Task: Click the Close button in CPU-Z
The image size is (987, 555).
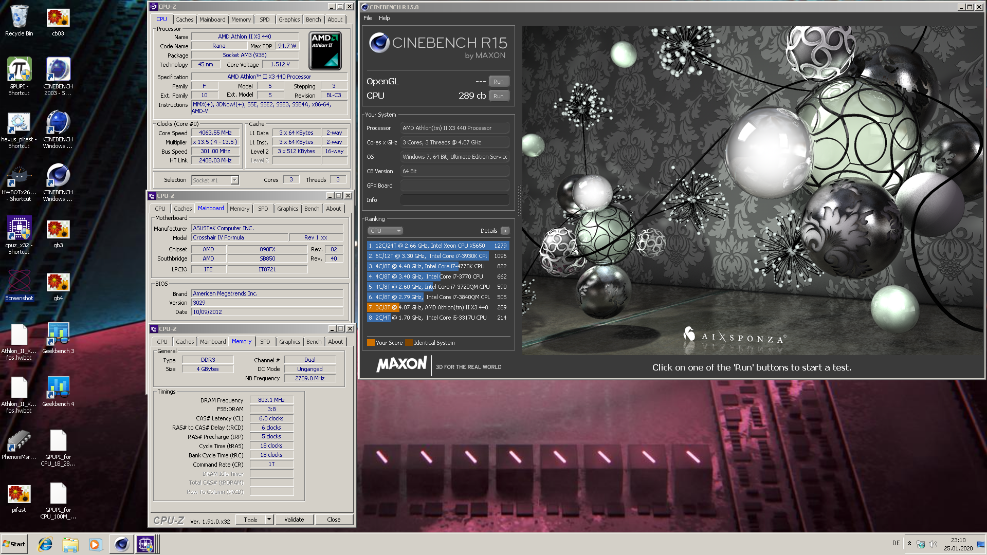Action: click(x=334, y=520)
